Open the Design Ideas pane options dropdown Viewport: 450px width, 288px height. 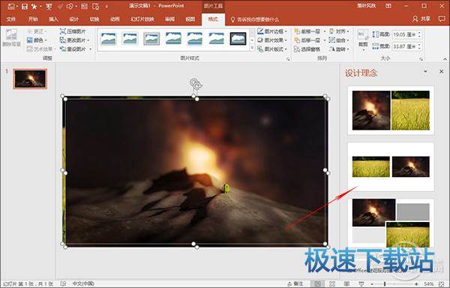425,71
